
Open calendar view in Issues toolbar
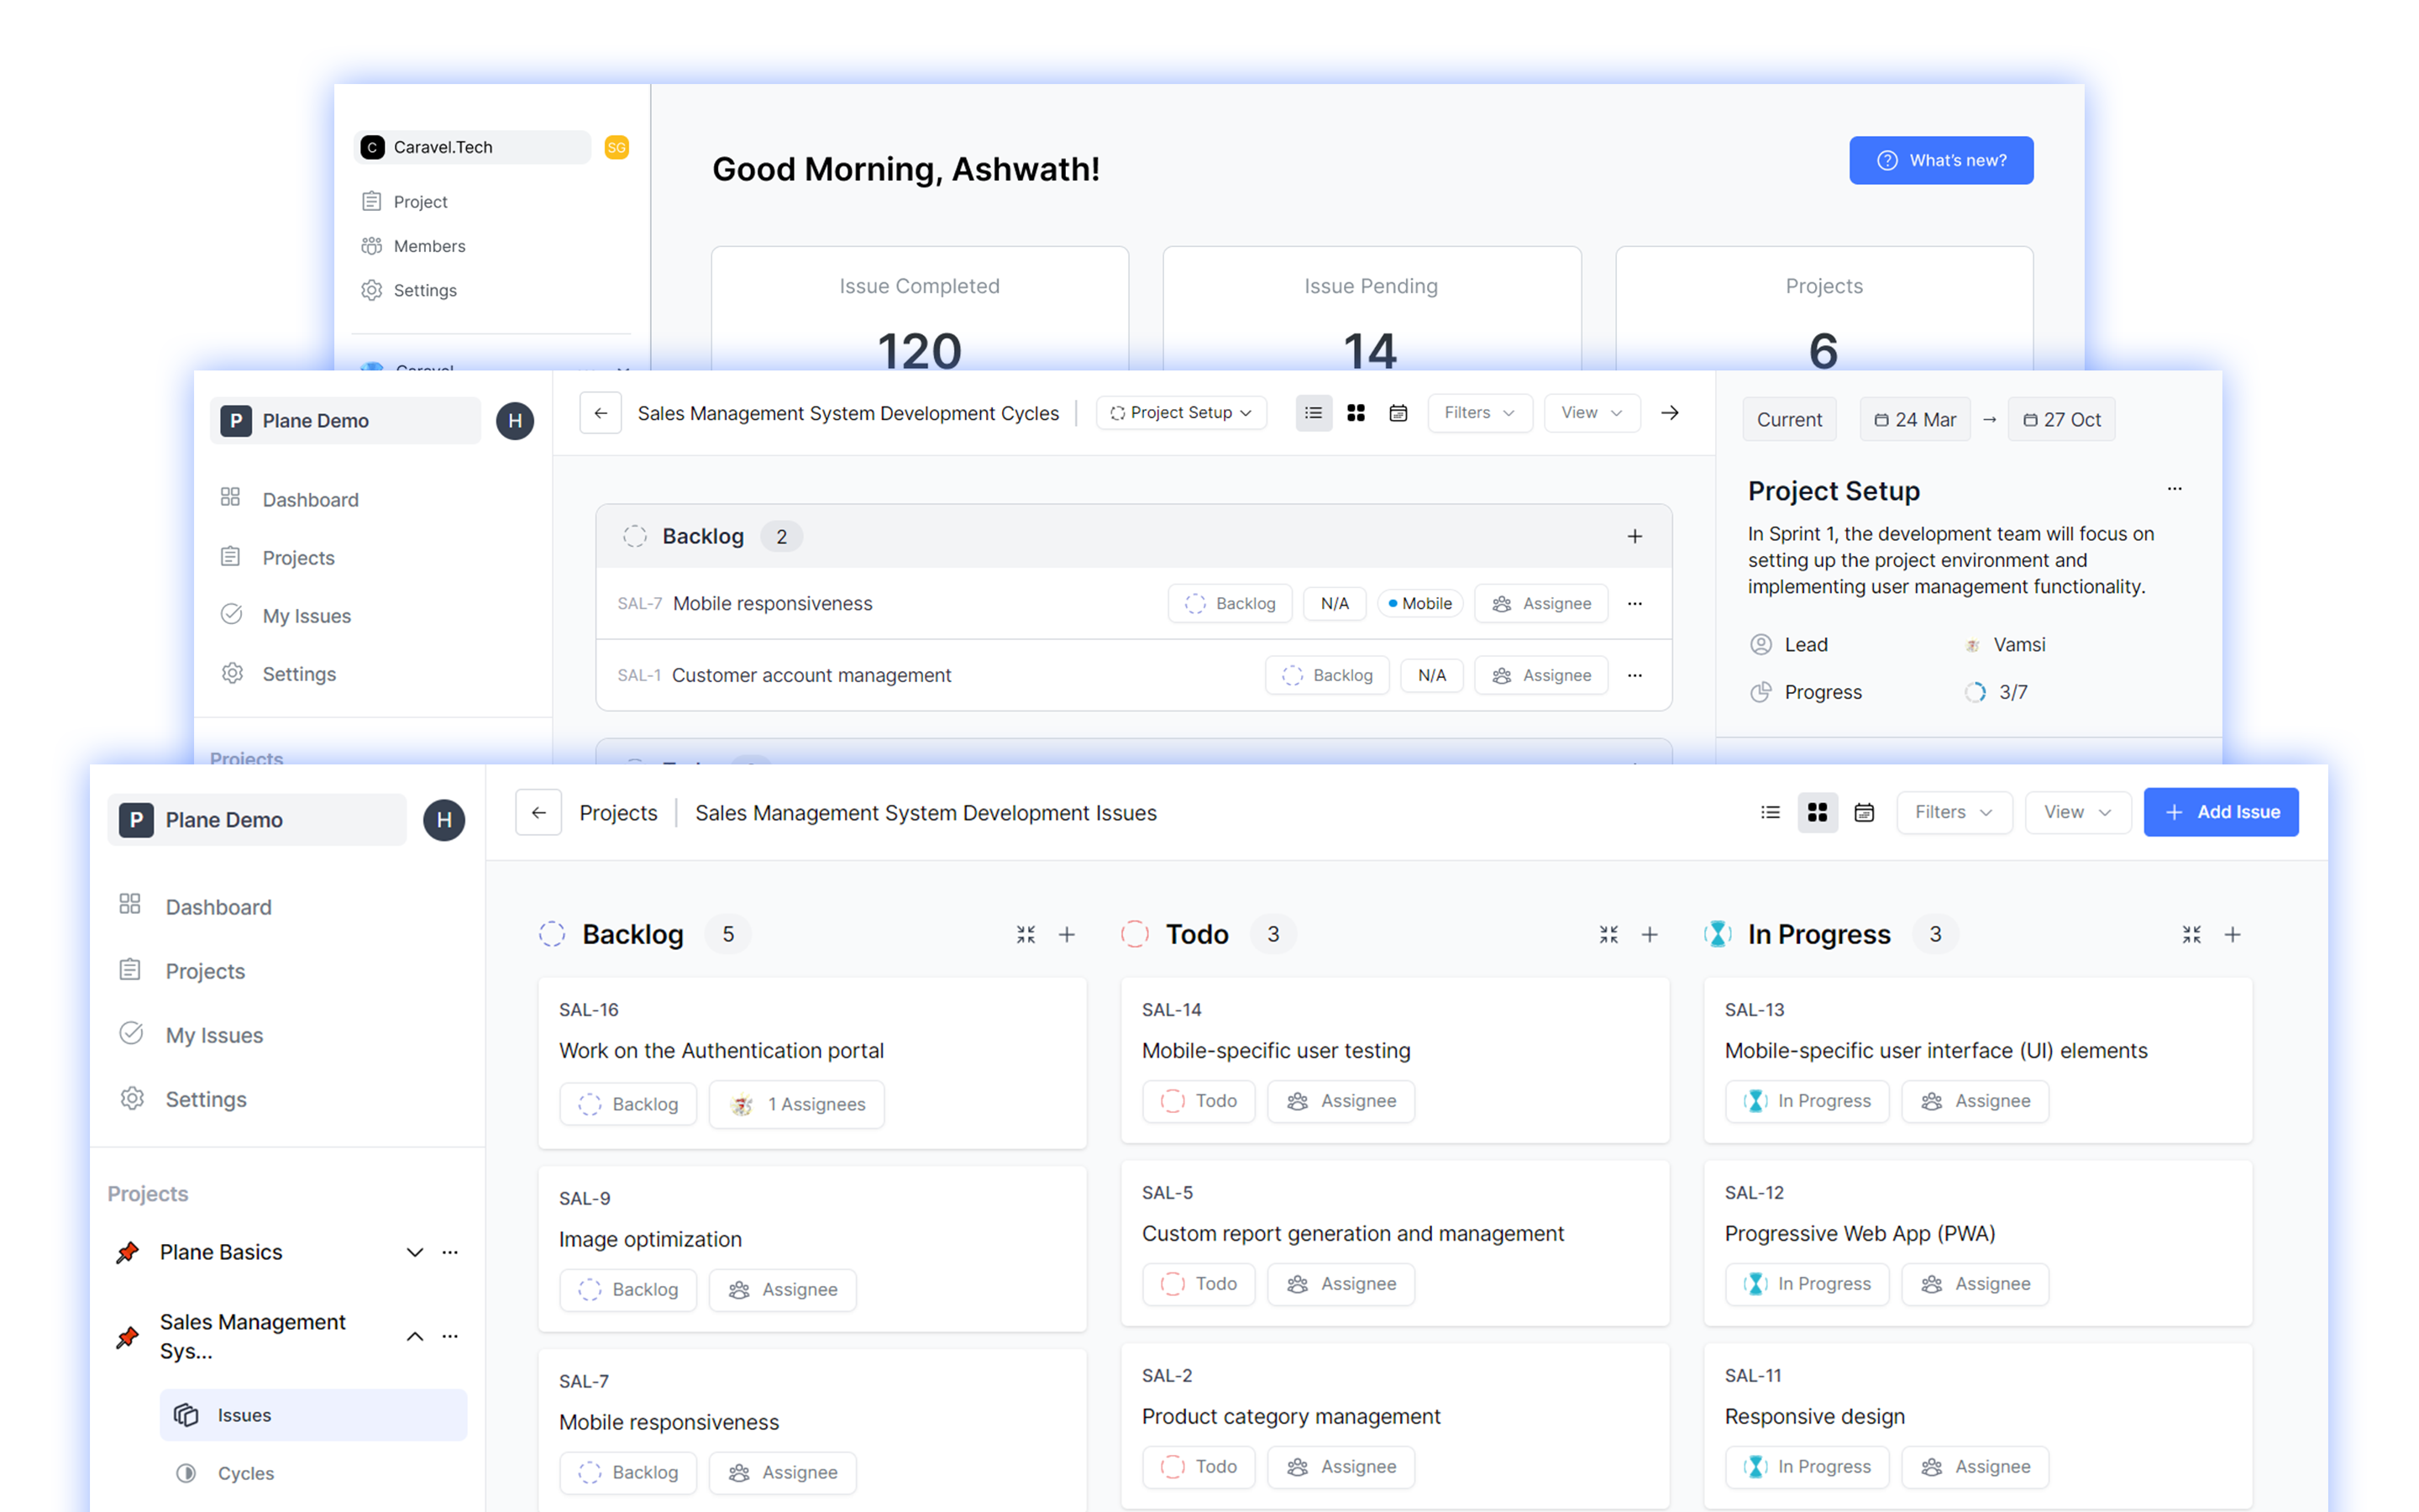click(1863, 812)
